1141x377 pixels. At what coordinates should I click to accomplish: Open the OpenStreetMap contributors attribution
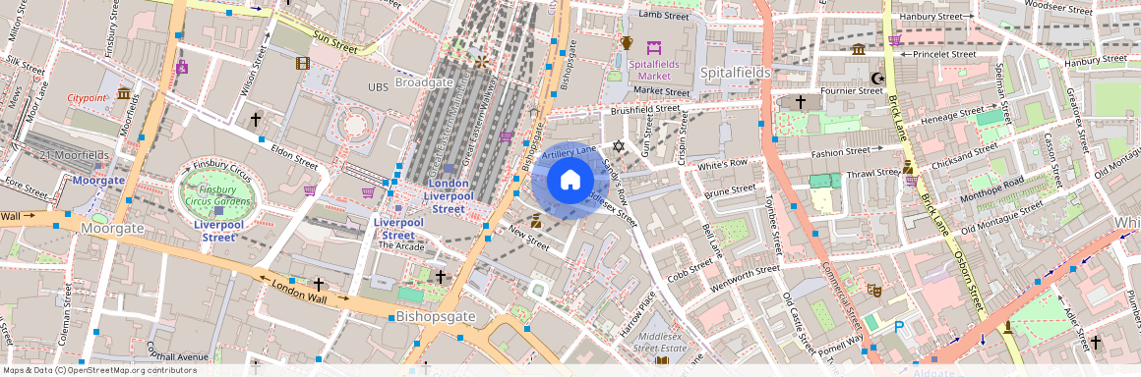(99, 370)
